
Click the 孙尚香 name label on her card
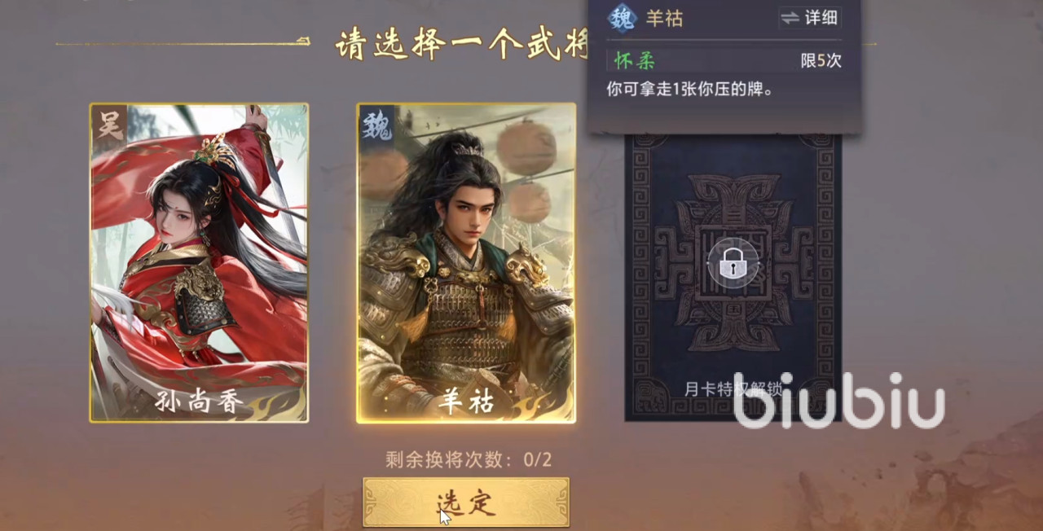(x=199, y=402)
